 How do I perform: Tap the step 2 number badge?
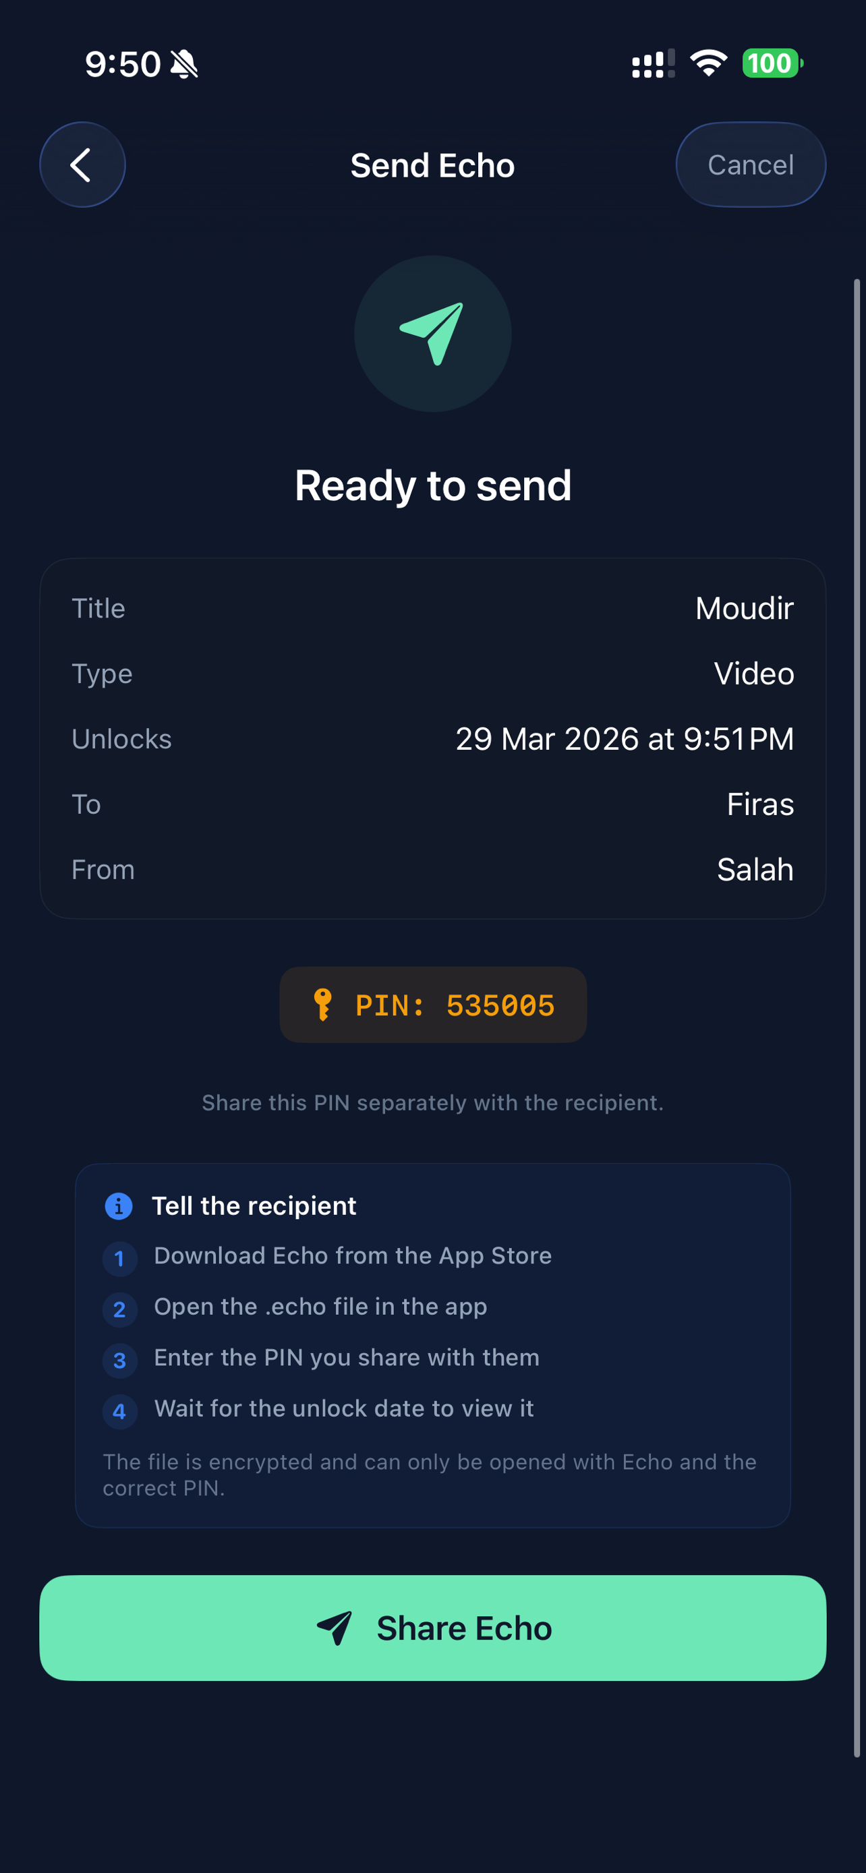[x=120, y=1309]
